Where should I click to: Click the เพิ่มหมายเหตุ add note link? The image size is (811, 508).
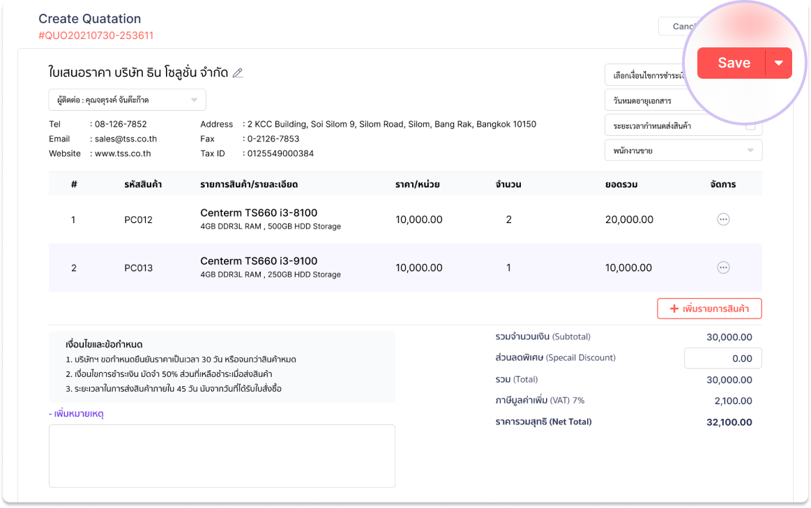77,414
